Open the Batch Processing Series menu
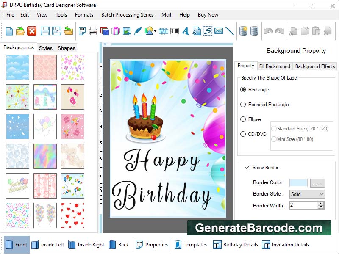 (127, 14)
